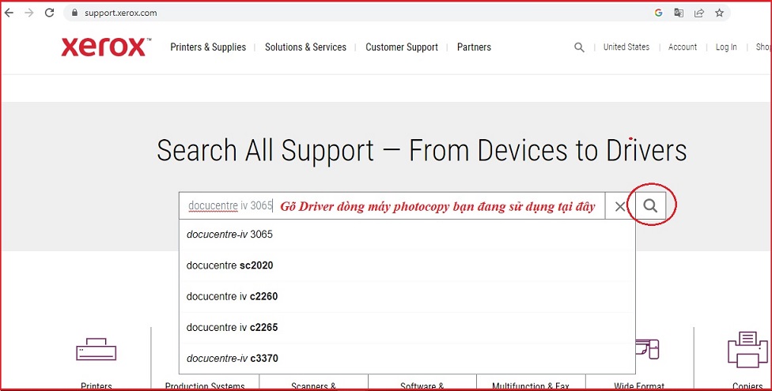The image size is (772, 391).
Task: Click the Log In link
Action: pyautogui.click(x=726, y=47)
